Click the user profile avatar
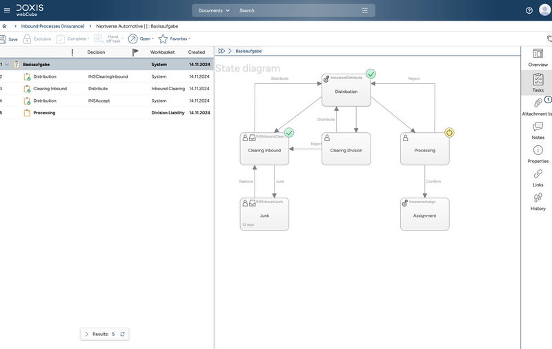Screen dimensions: 552x349 [x=544, y=10]
